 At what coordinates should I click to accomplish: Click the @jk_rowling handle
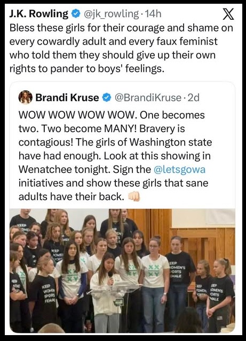click(x=111, y=14)
